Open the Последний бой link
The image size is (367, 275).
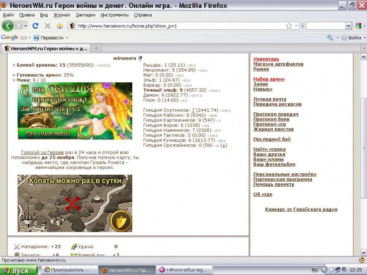[272, 139]
